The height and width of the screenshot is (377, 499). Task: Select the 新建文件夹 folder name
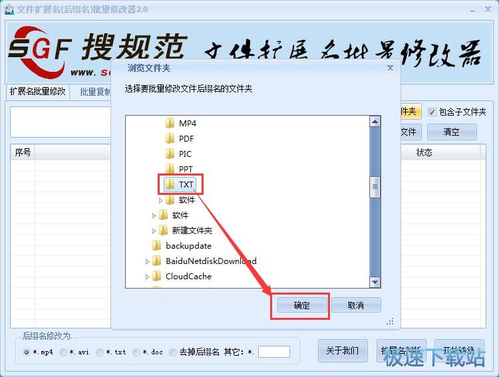point(192,230)
